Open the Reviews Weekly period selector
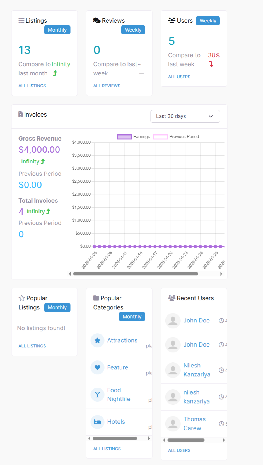Screen dimensions: 263x465 pyautogui.click(x=133, y=30)
